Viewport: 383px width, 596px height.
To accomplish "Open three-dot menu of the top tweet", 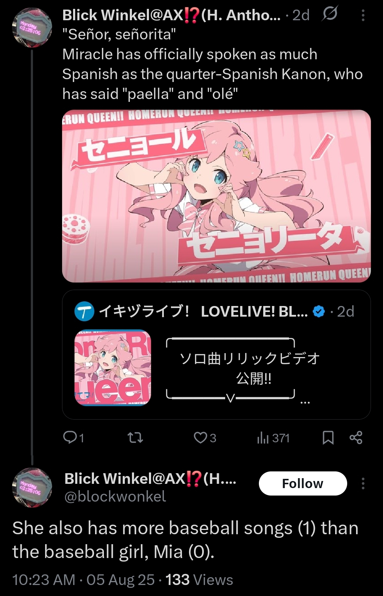I will tap(363, 15).
